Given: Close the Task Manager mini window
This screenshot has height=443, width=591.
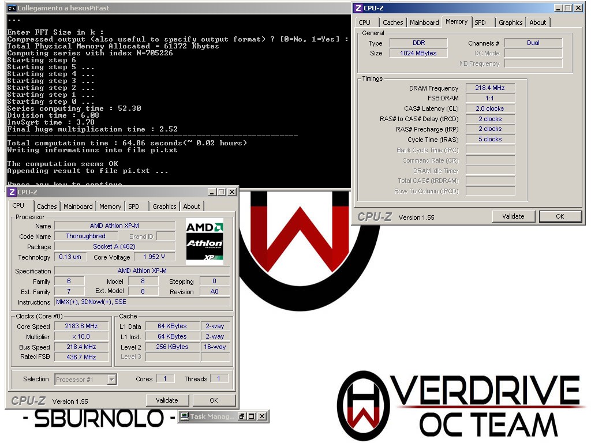Looking at the screenshot, I should [262, 416].
